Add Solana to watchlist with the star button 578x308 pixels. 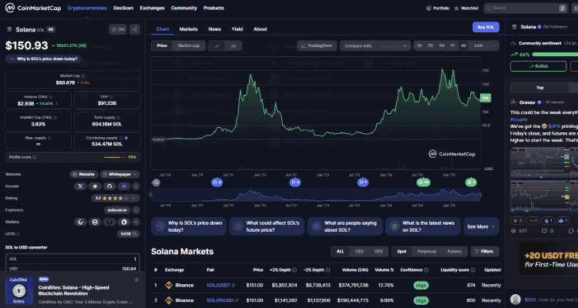pos(119,29)
